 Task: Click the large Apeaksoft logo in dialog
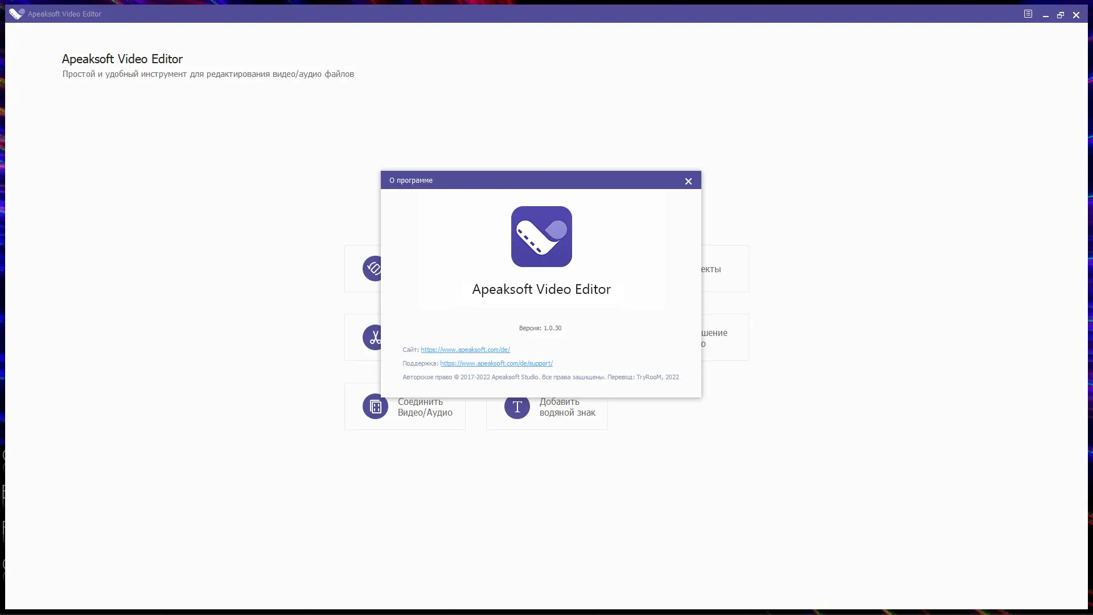coord(541,236)
